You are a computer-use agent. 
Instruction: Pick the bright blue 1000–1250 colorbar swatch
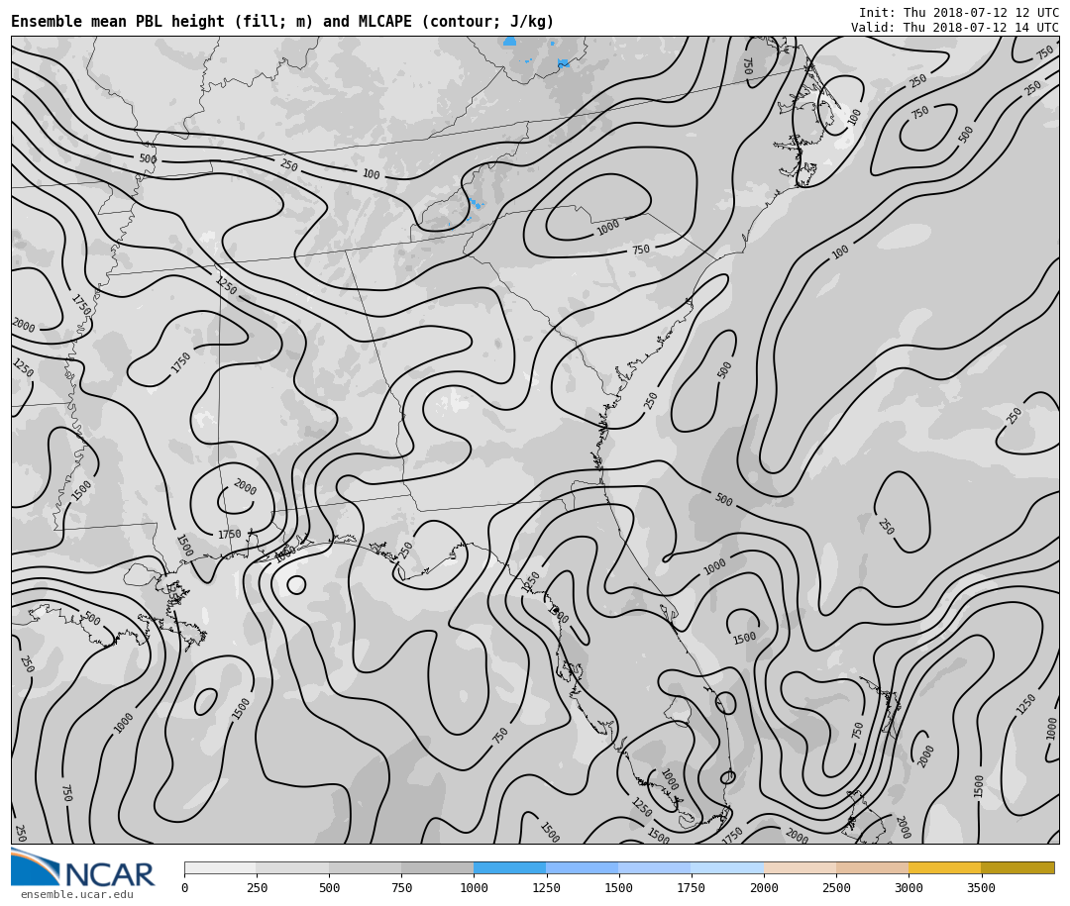509,867
